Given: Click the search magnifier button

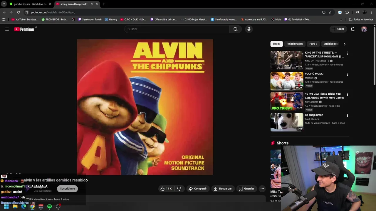Looking at the screenshot, I should click(x=236, y=29).
